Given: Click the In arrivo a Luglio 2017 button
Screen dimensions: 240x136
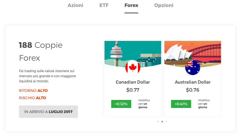Looking at the screenshot, I should tap(48, 112).
